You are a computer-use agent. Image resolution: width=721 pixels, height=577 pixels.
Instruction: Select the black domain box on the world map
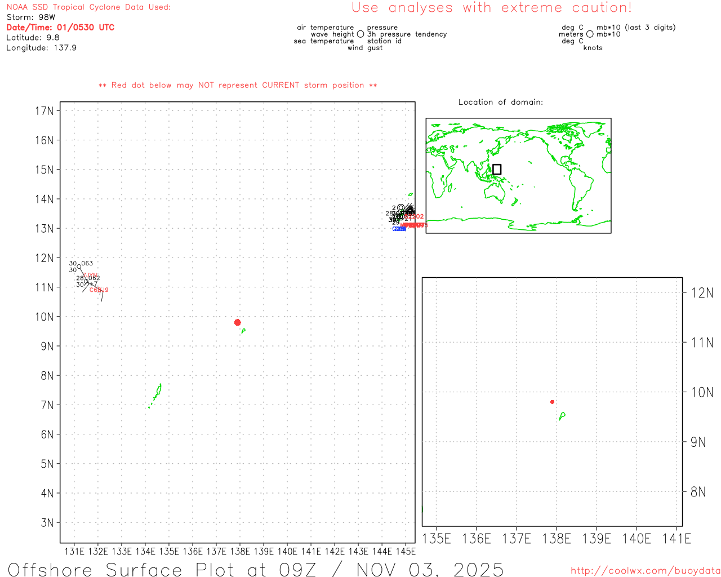click(x=497, y=169)
